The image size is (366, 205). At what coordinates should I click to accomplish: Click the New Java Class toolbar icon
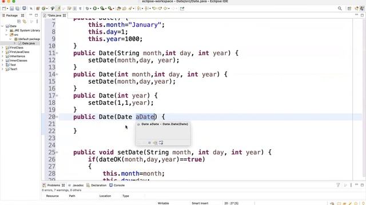(x=43, y=9)
